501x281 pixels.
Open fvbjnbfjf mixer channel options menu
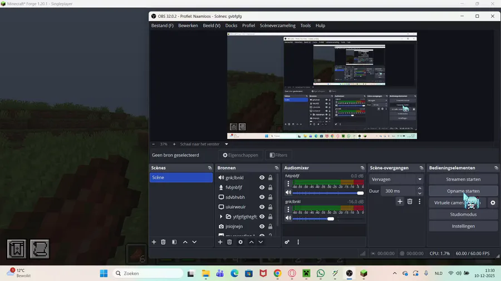click(x=288, y=183)
